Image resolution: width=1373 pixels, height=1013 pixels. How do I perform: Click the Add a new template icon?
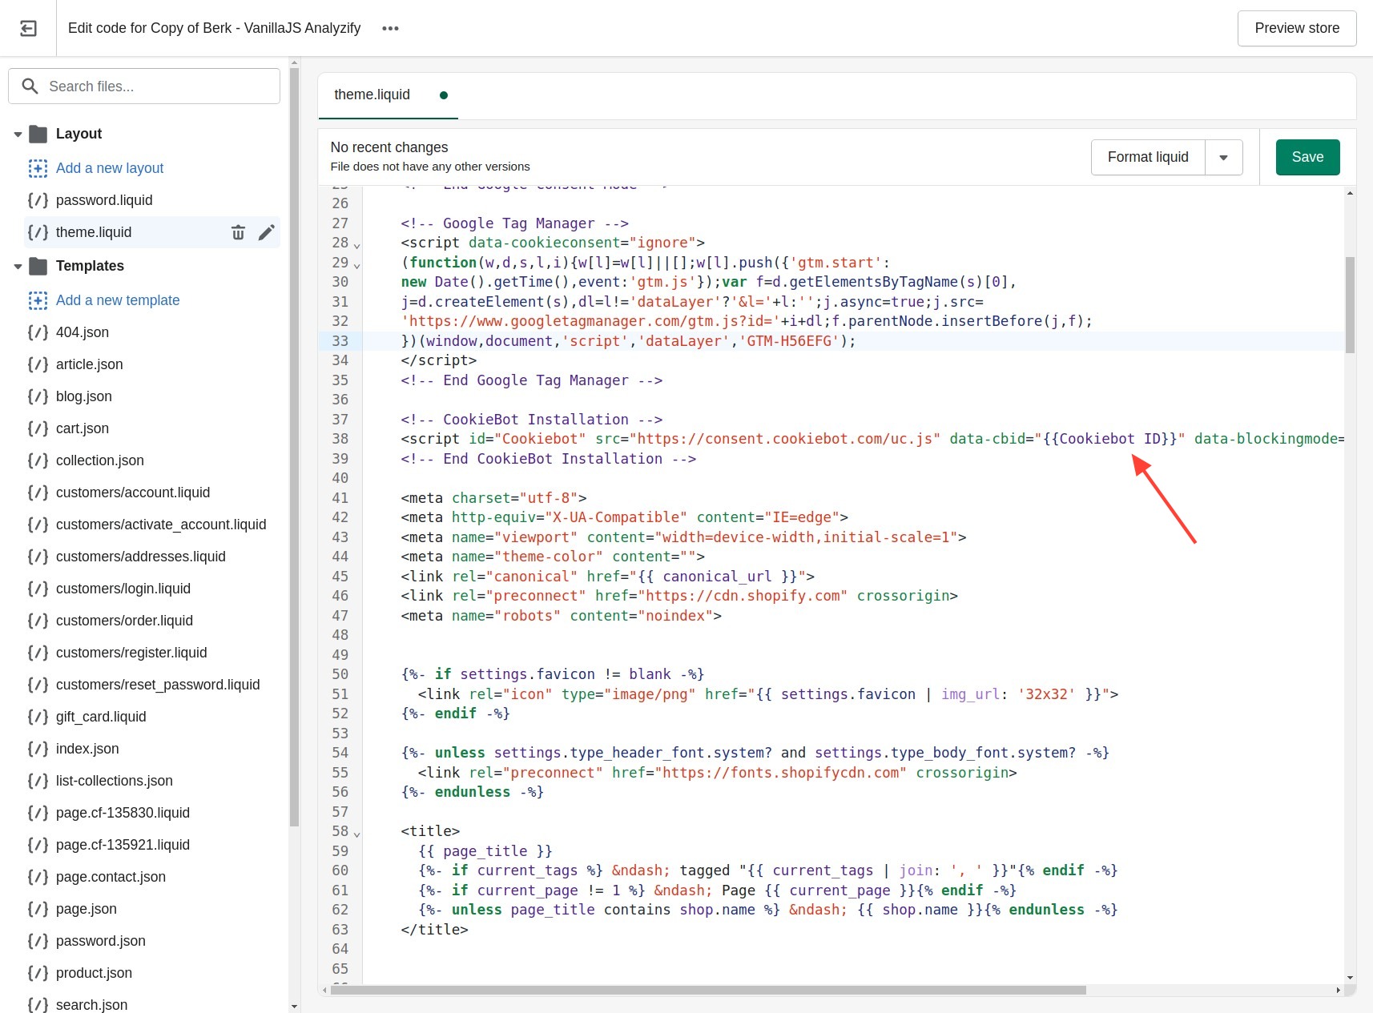pyautogui.click(x=38, y=300)
